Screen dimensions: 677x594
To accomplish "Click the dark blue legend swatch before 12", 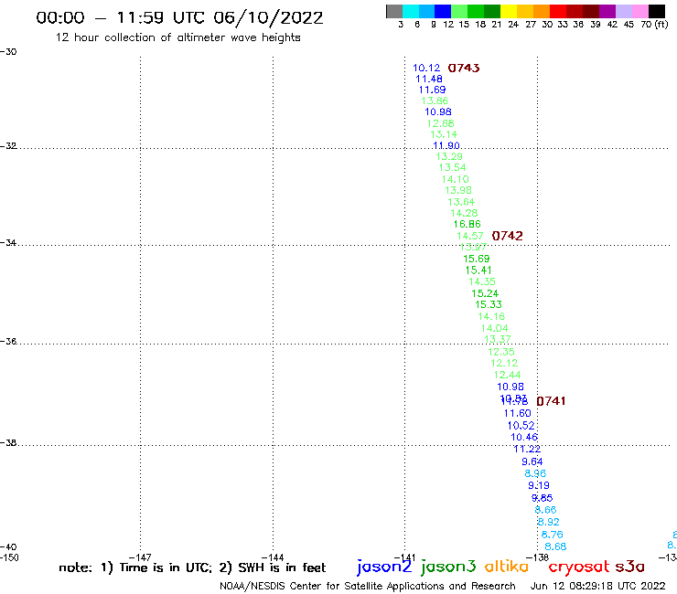I will 443,11.
